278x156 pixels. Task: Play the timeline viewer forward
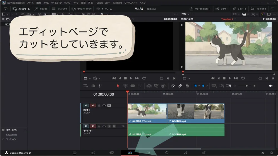click(230, 78)
